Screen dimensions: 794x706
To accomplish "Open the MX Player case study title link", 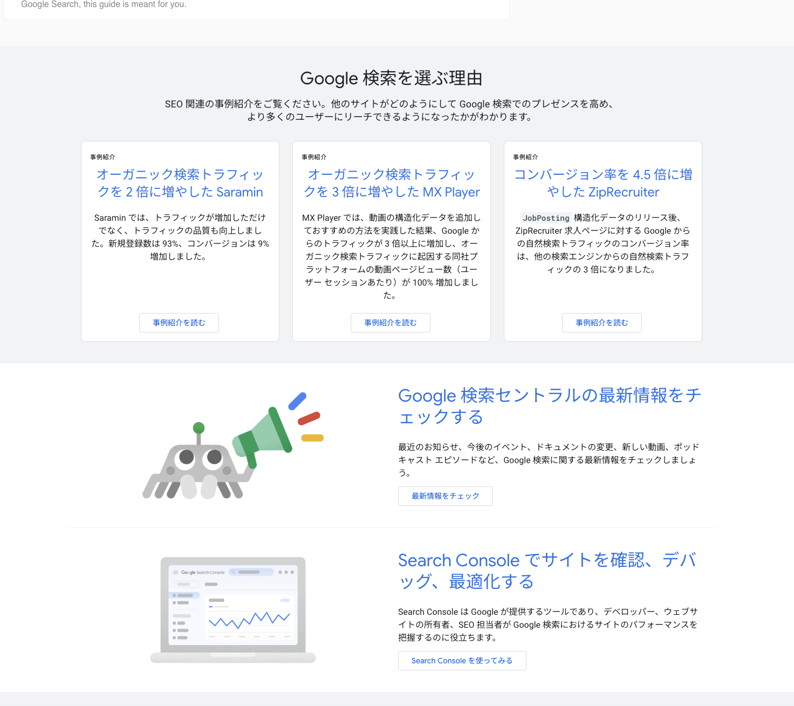I will pyautogui.click(x=391, y=183).
